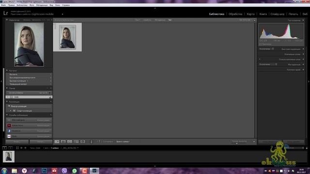The height and width of the screenshot is (174, 310).
Task: Click the Export button
Action: [41, 142]
